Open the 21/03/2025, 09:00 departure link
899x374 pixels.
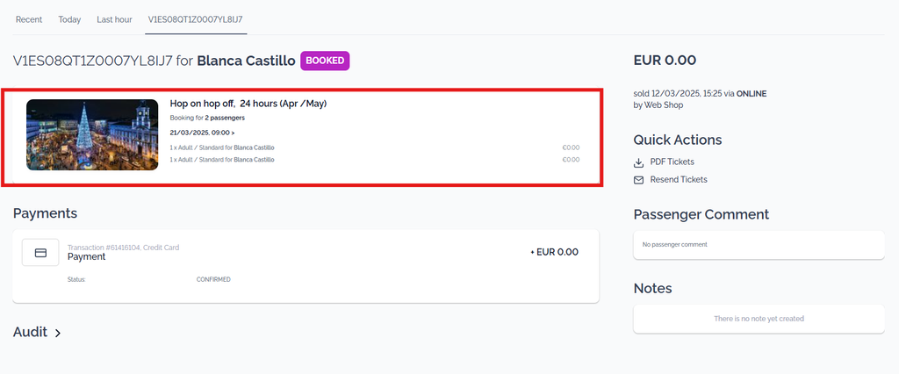coord(202,133)
